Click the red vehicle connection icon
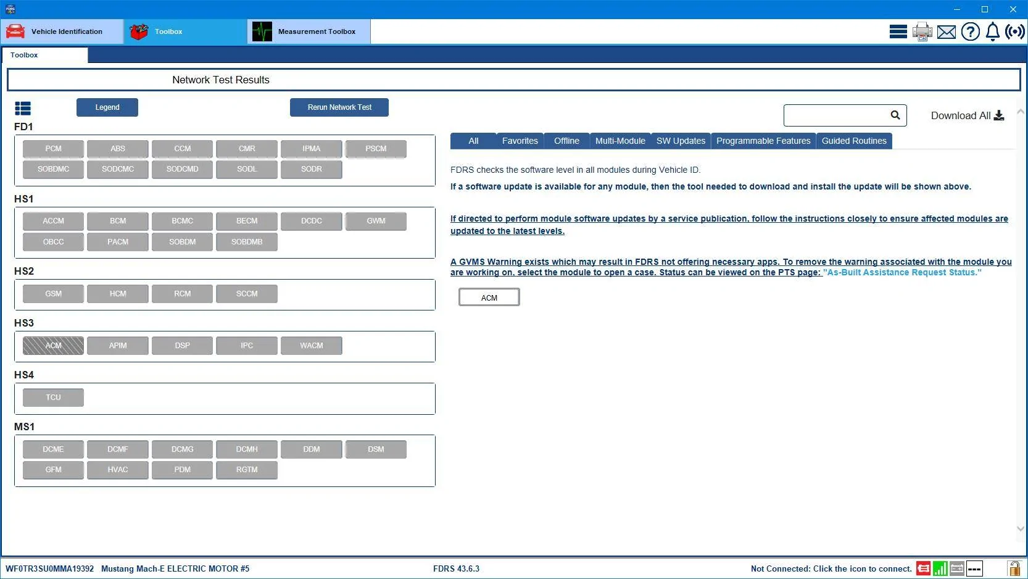 (924, 569)
